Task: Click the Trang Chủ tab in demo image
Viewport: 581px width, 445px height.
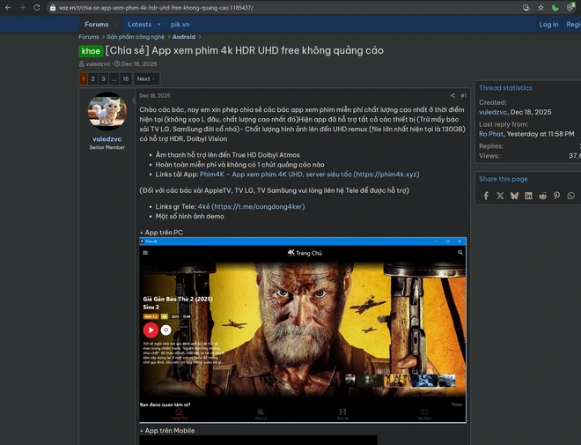Action: tap(179, 414)
